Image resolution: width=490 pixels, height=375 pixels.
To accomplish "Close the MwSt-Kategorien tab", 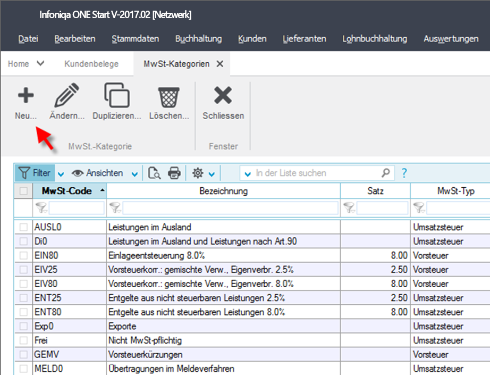I will click(220, 64).
